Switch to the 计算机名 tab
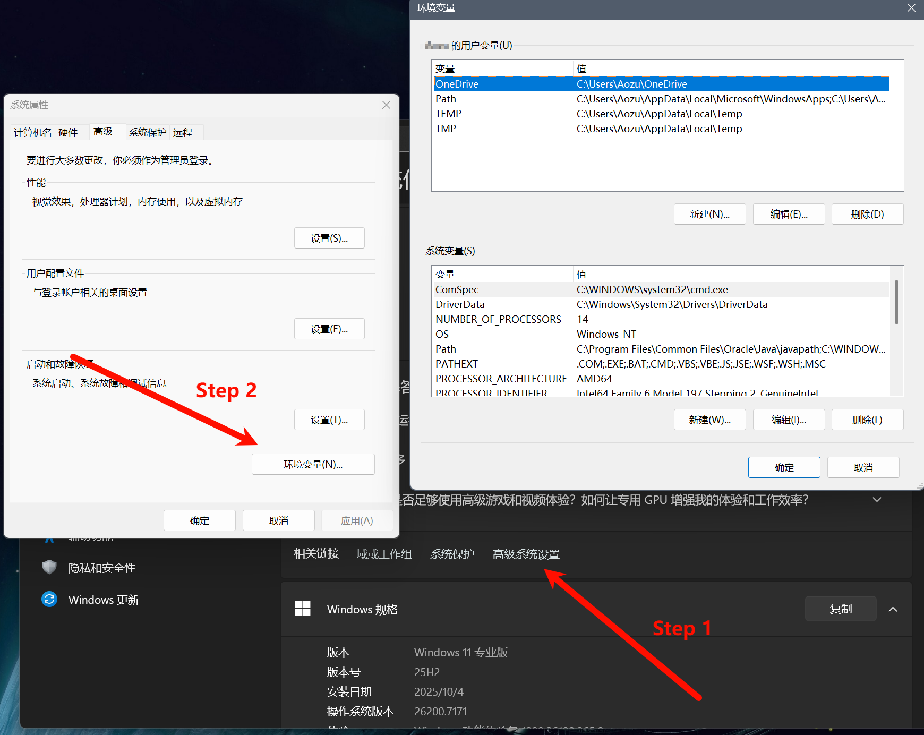The height and width of the screenshot is (735, 924). (x=32, y=132)
